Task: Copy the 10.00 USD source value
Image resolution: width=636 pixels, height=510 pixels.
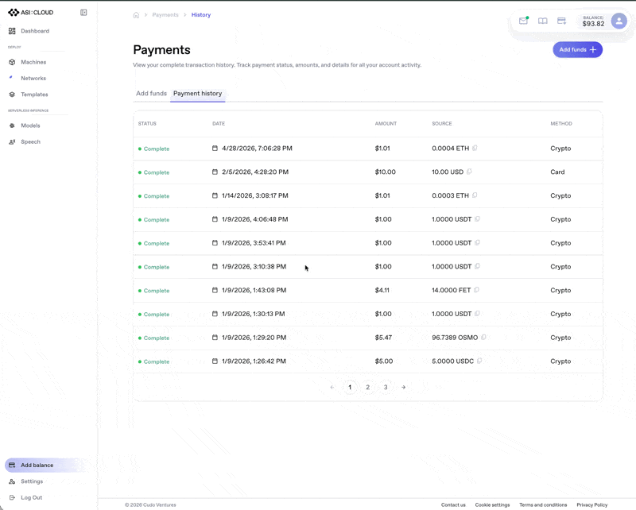Action: click(x=469, y=172)
